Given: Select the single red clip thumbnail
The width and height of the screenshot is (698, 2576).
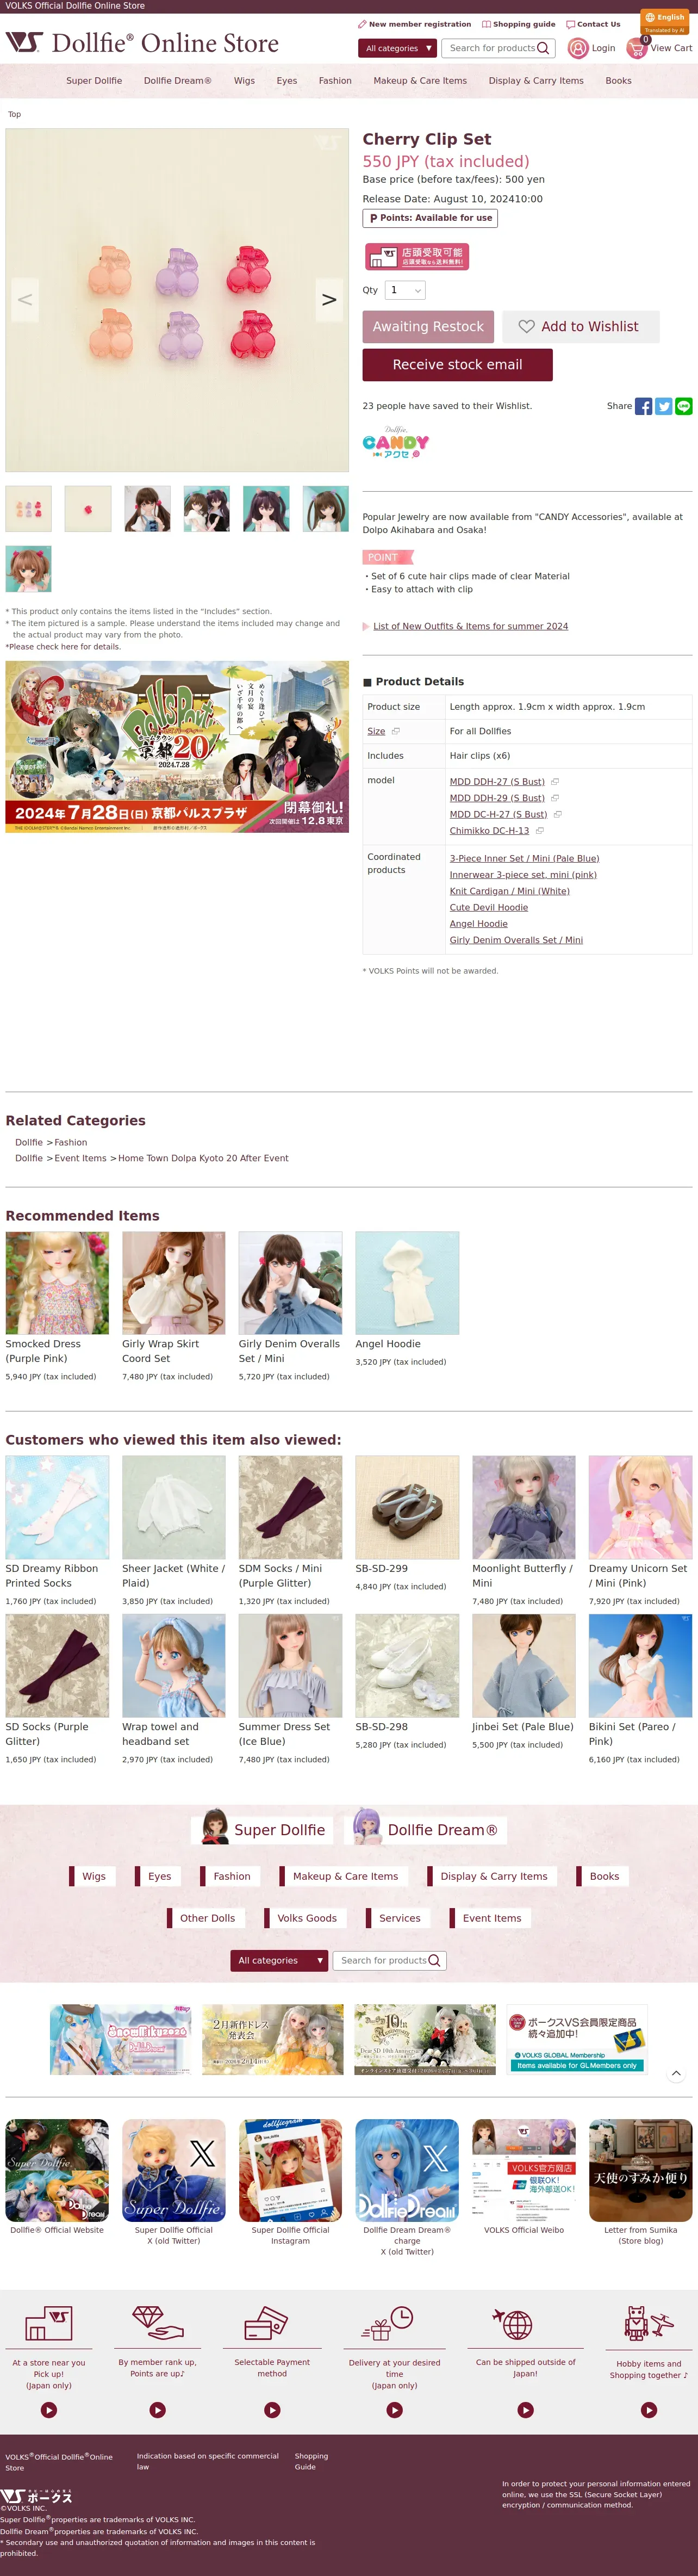Looking at the screenshot, I should [x=88, y=509].
